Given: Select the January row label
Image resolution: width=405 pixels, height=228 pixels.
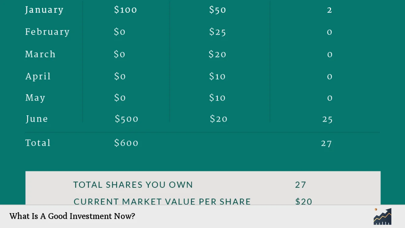Looking at the screenshot, I should click(44, 10).
